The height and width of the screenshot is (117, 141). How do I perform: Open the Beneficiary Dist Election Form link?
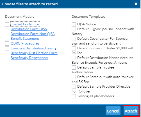point(34,53)
